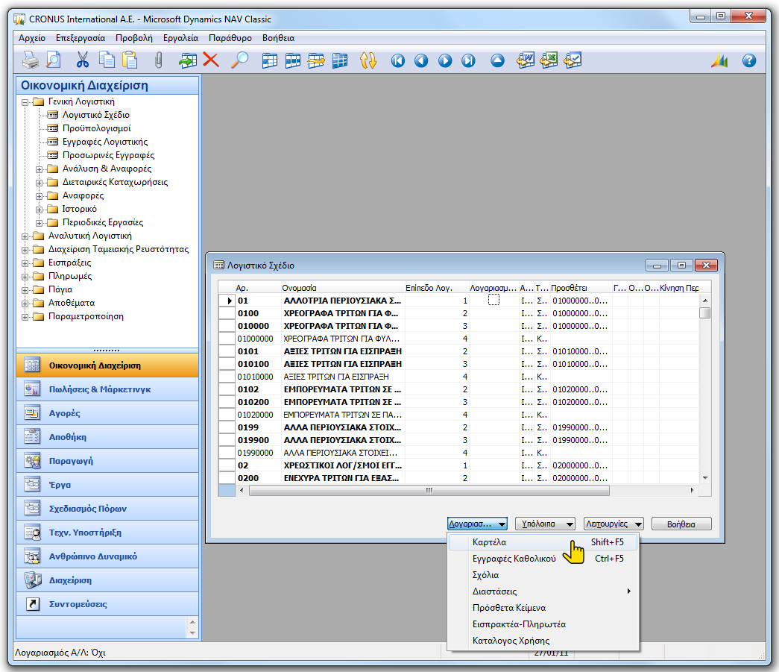779x672 pixels.
Task: Open the Διαχείριση navigation module
Action: pyautogui.click(x=107, y=580)
